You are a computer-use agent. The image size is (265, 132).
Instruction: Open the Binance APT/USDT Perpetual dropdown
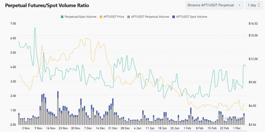click(214, 5)
